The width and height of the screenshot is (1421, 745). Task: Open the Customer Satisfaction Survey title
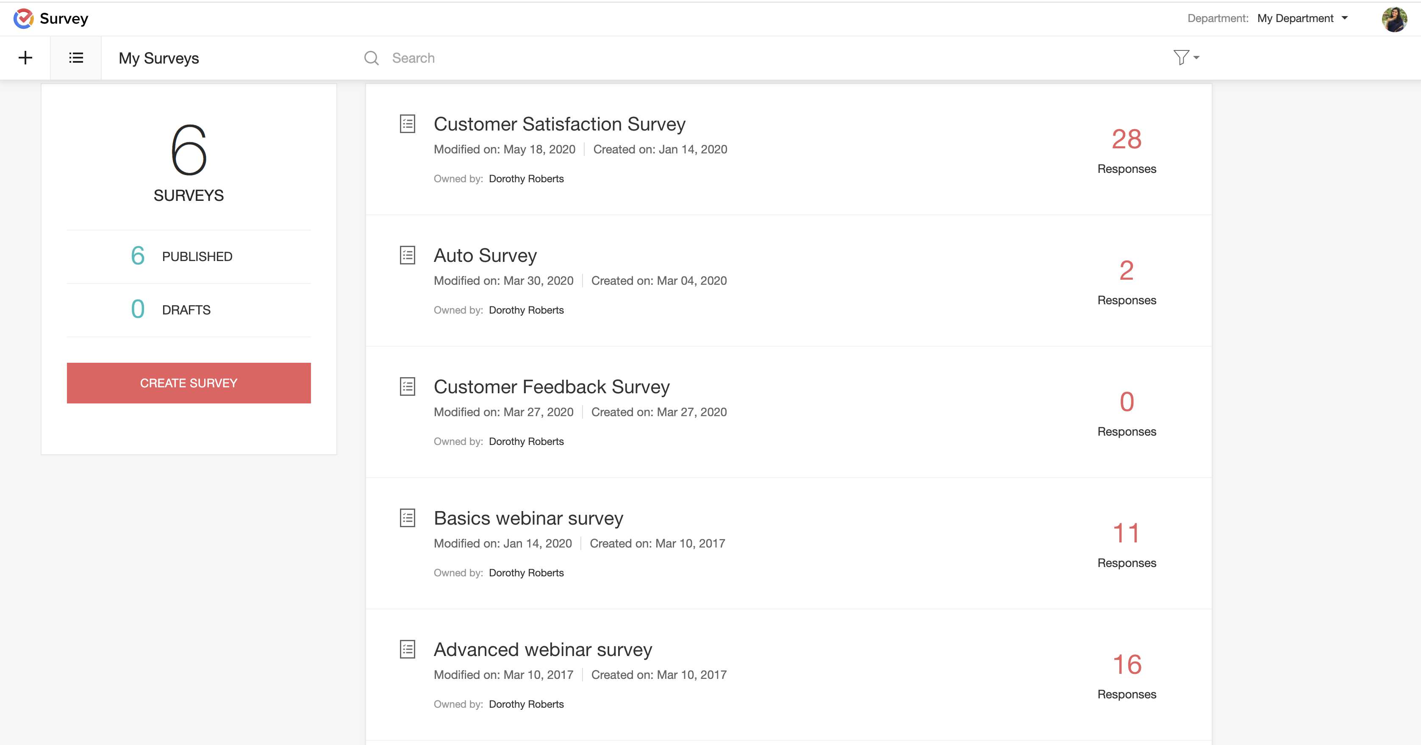pyautogui.click(x=559, y=124)
